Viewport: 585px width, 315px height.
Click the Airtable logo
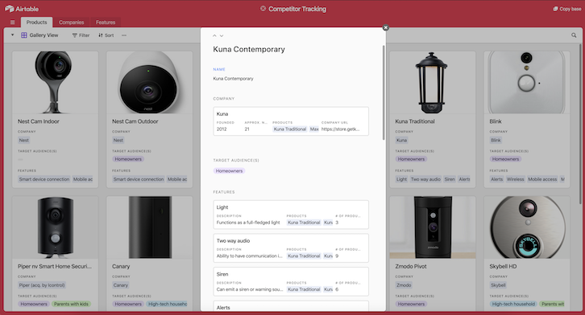point(22,9)
